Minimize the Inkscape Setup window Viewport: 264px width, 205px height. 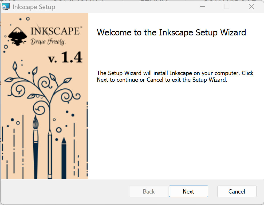(x=202, y=7)
